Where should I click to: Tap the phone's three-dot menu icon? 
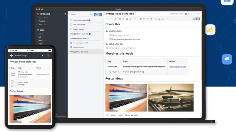pos(48,55)
